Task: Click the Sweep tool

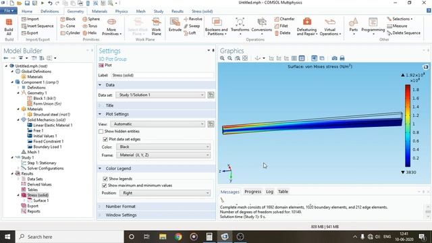Action: (x=192, y=26)
